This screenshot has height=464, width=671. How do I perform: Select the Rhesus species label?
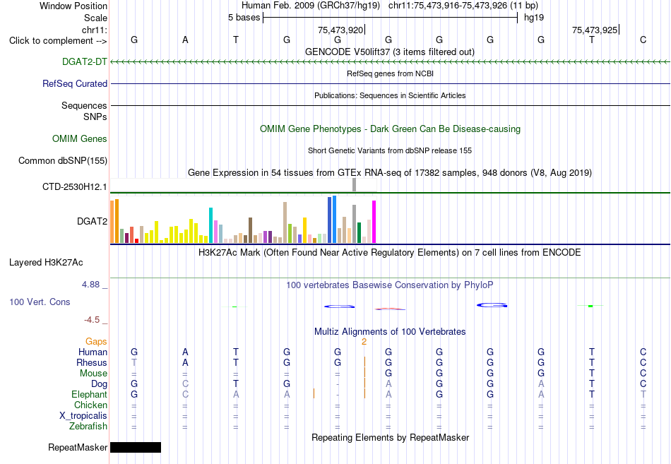click(92, 362)
